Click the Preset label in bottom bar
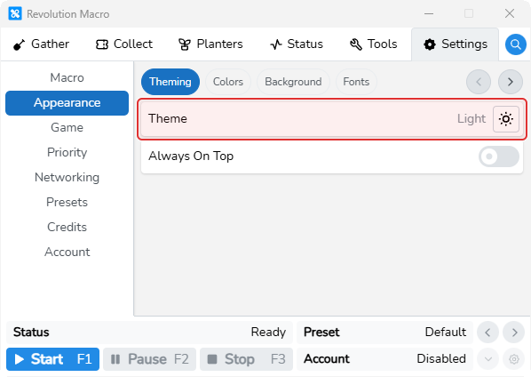Screen dimensions: 531x377 pyautogui.click(x=321, y=333)
